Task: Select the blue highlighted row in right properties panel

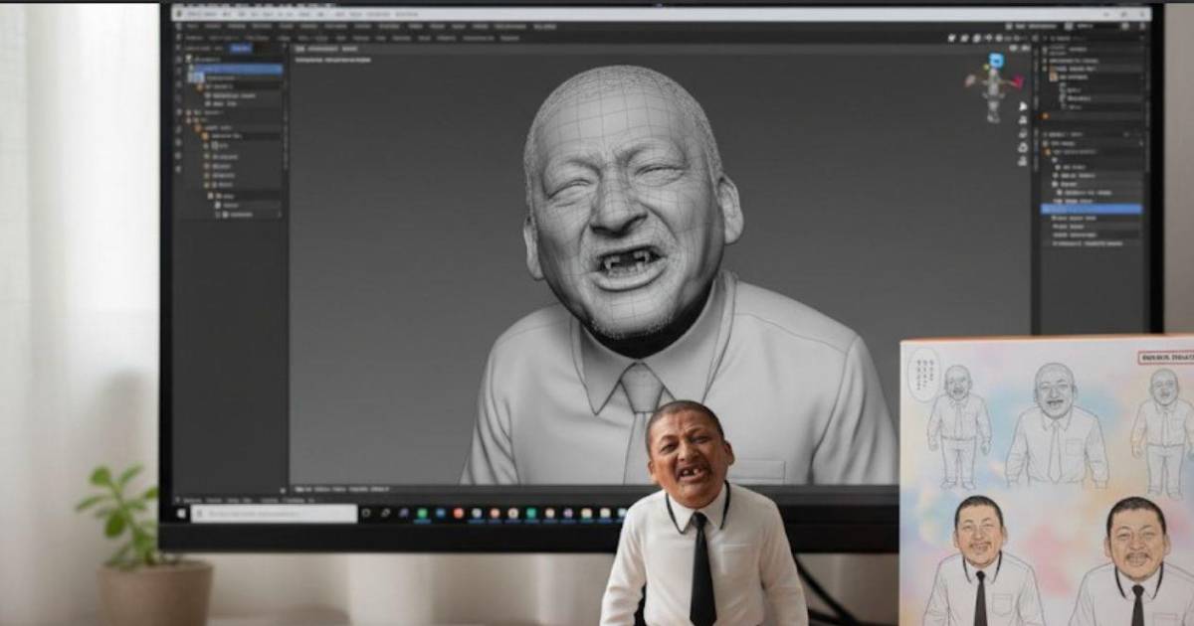Action: point(1091,209)
